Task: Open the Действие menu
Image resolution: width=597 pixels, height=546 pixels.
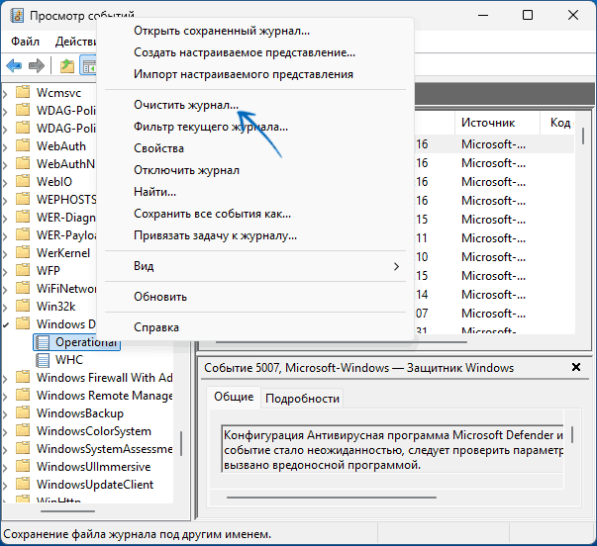Action: [x=75, y=42]
